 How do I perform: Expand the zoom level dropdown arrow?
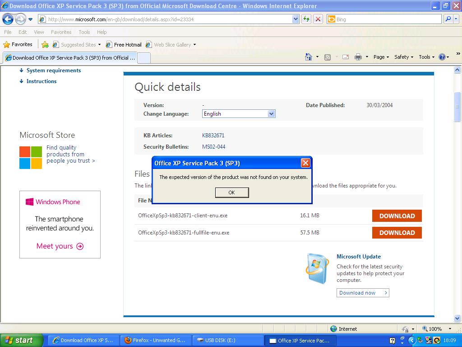click(x=450, y=329)
